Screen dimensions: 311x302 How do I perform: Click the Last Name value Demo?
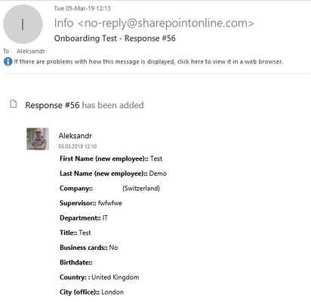click(x=158, y=174)
